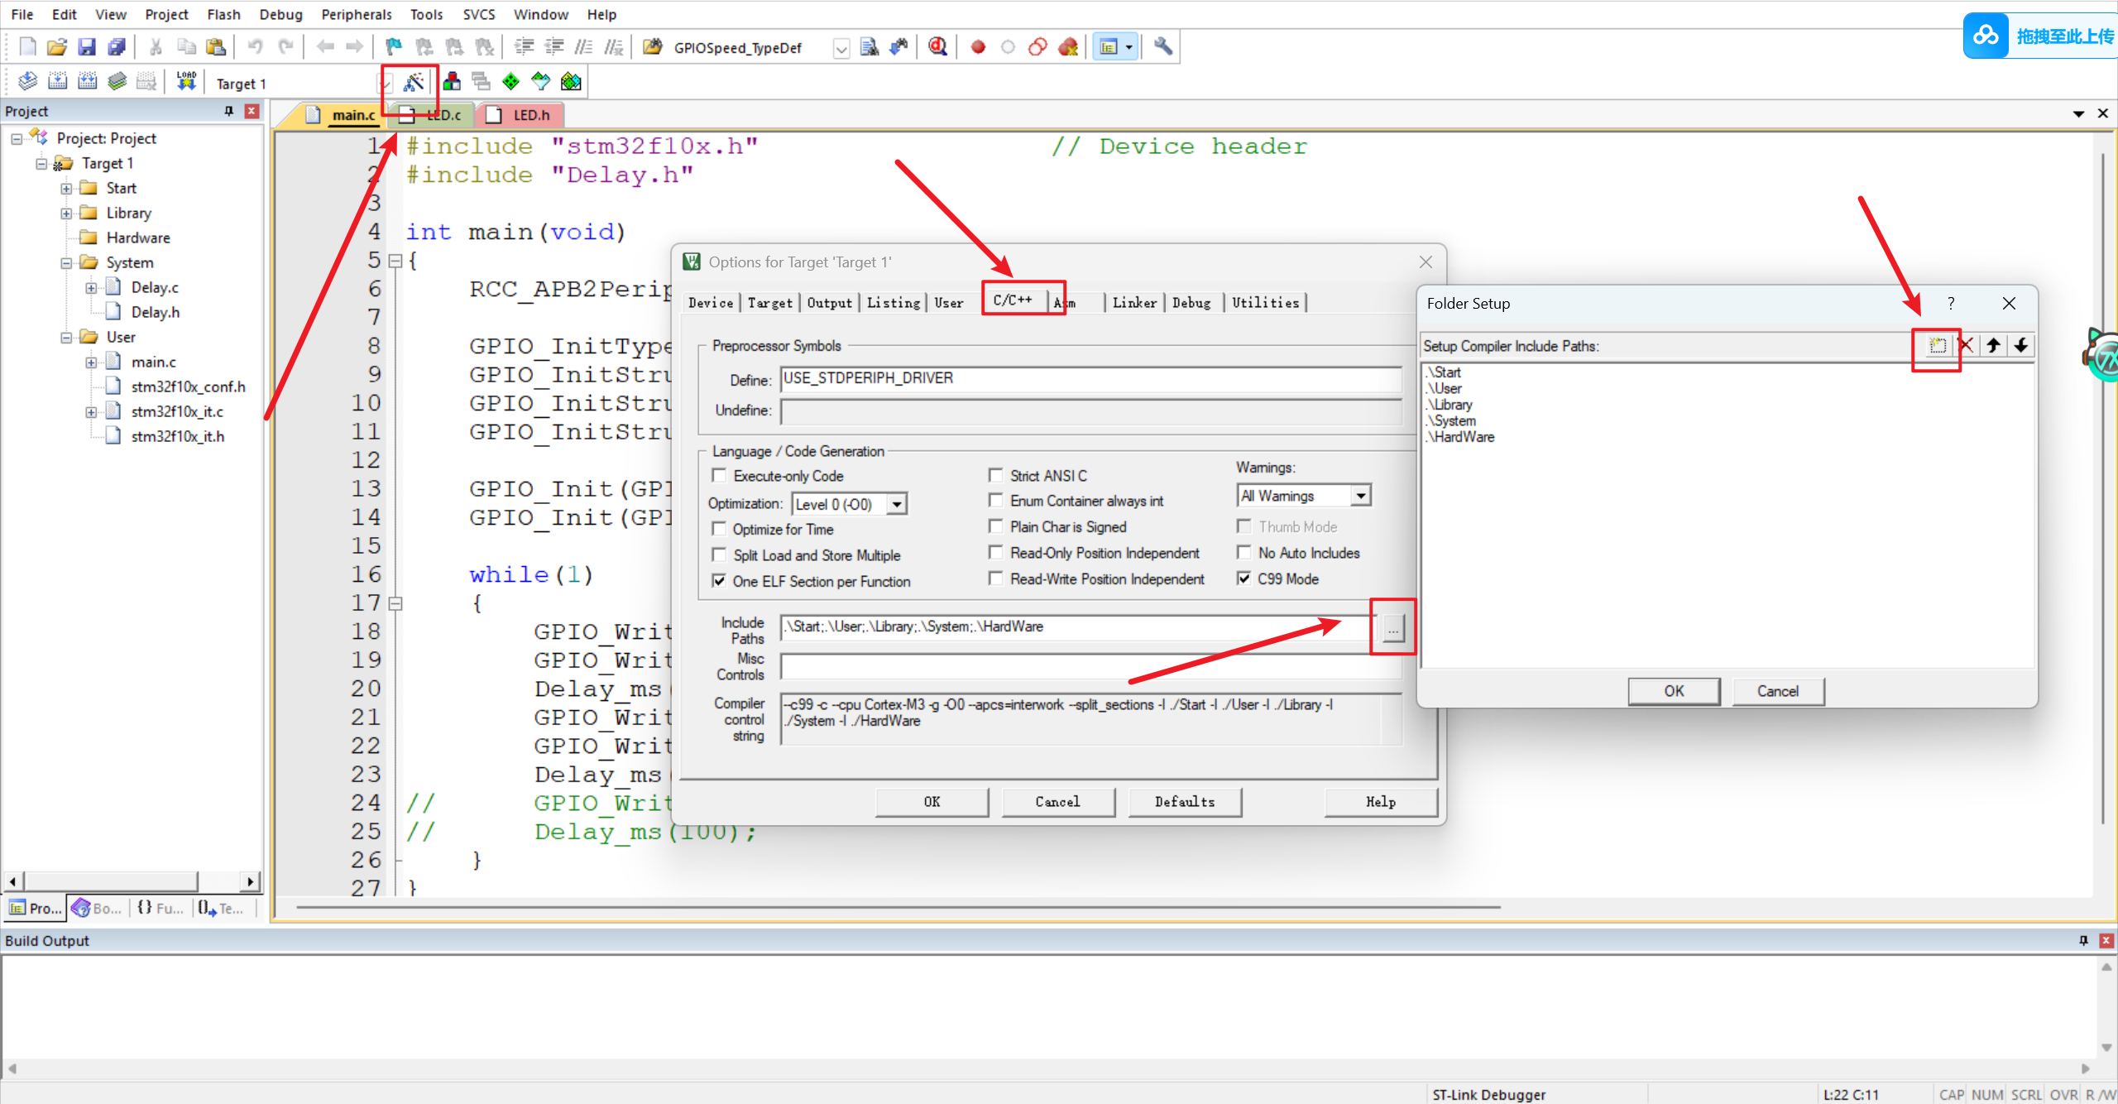
Task: Open the Warnings dropdown
Action: point(1360,496)
